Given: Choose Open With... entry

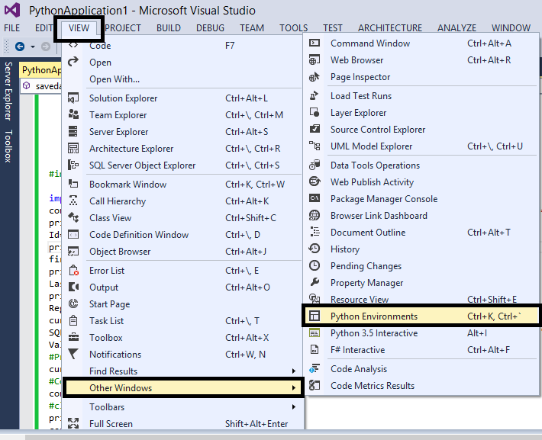Looking at the screenshot, I should [x=183, y=79].
